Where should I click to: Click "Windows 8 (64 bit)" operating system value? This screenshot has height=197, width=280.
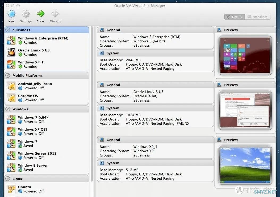(x=149, y=41)
